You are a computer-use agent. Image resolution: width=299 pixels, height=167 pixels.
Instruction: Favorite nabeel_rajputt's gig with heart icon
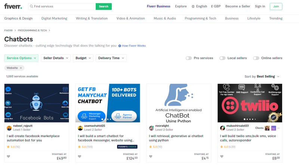8,156
